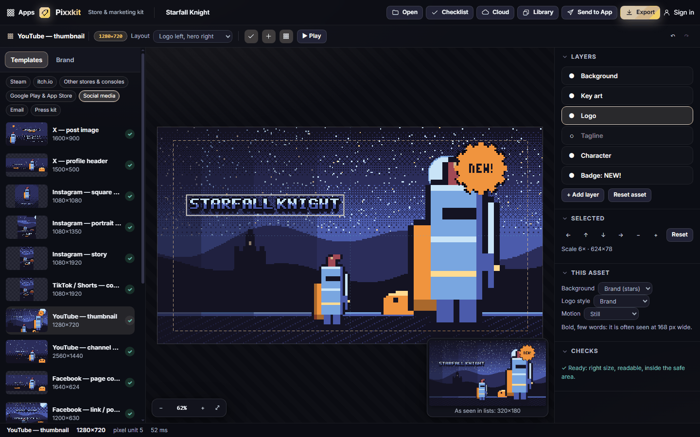The width and height of the screenshot is (700, 437).
Task: Click the Export button
Action: click(640, 13)
